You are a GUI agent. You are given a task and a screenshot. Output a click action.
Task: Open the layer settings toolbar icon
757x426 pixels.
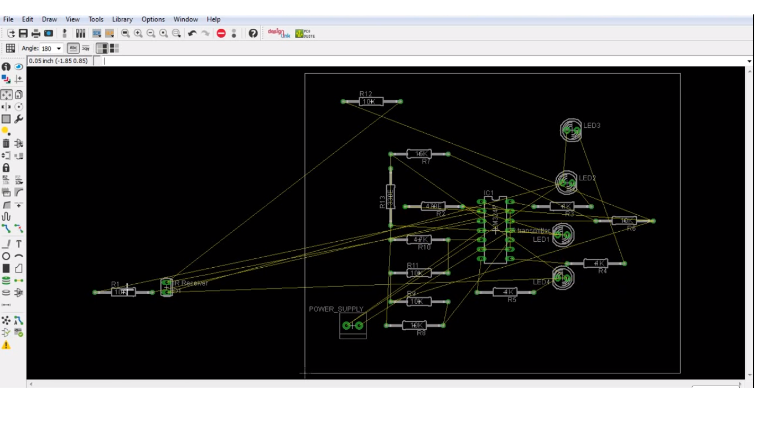coord(80,34)
